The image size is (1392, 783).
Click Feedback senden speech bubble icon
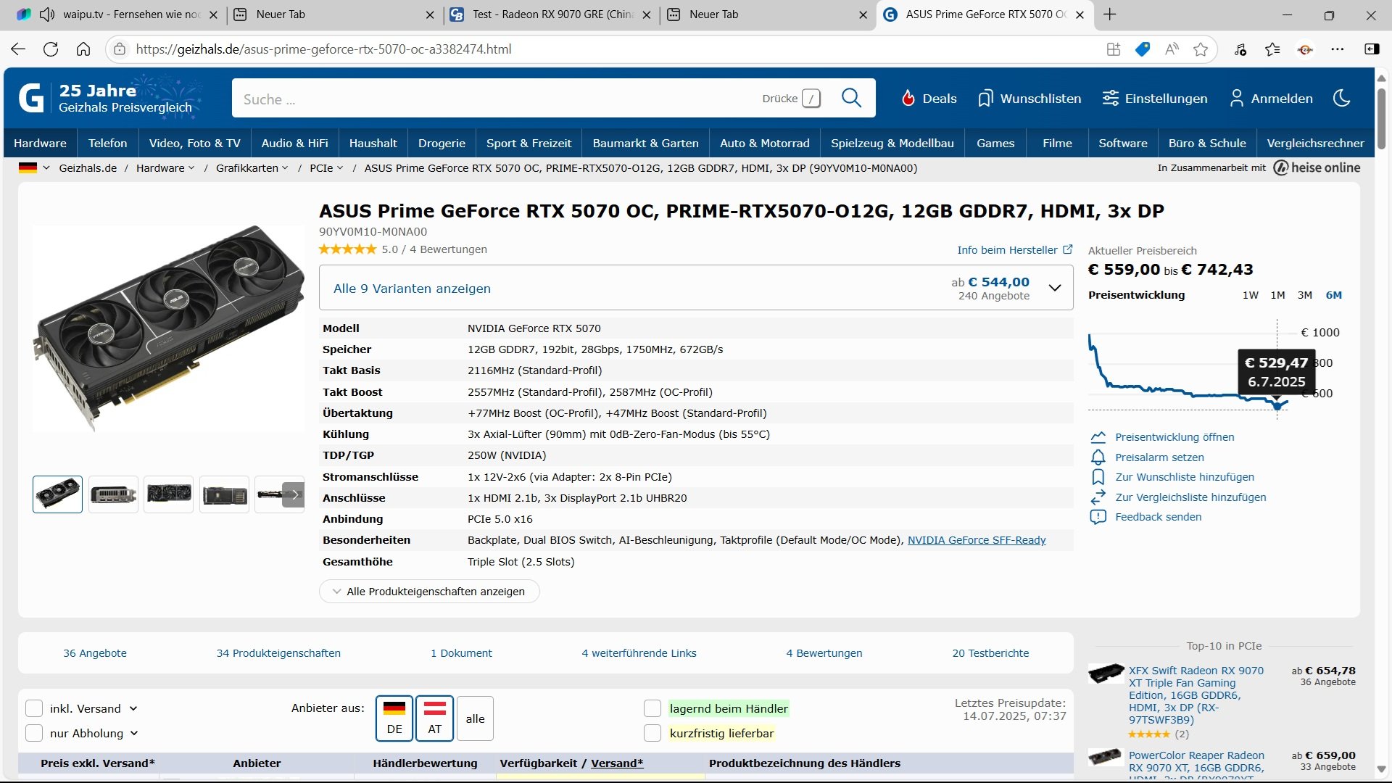pyautogui.click(x=1098, y=517)
